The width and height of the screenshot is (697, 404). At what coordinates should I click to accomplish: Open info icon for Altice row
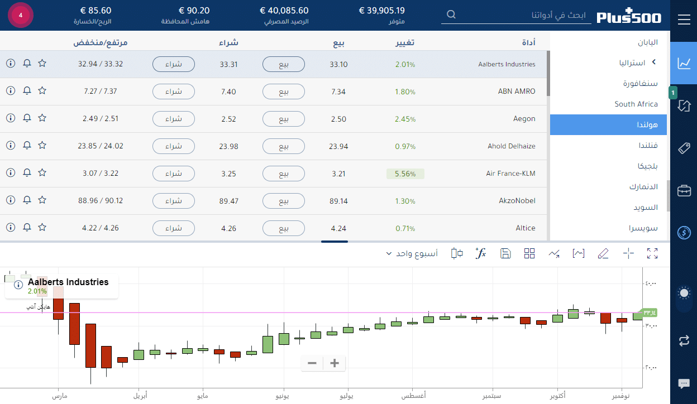point(11,227)
